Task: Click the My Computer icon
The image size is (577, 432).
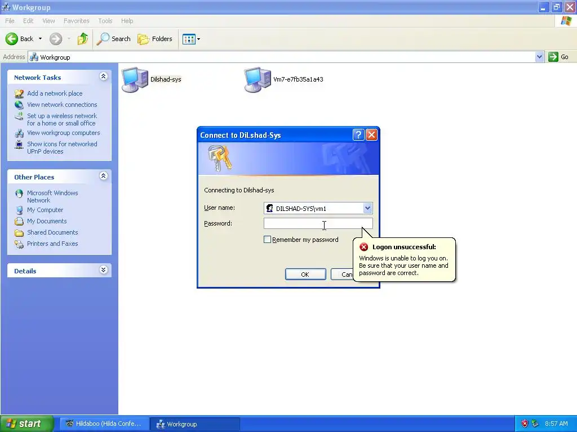Action: 19,210
